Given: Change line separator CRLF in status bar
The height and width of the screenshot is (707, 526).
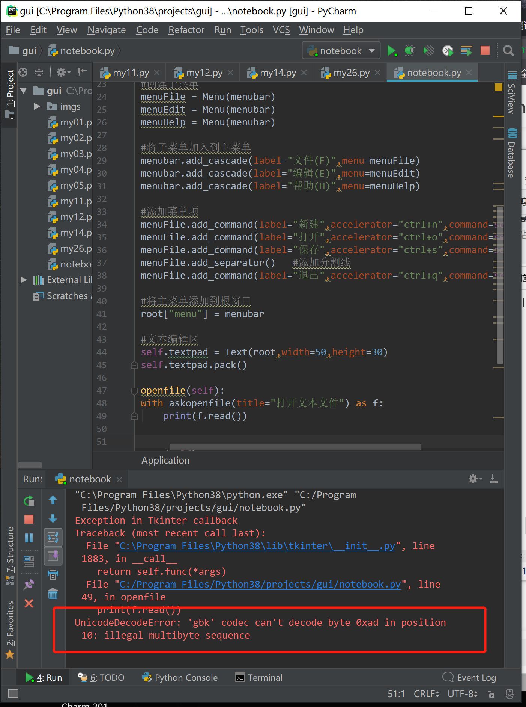Looking at the screenshot, I should [427, 694].
